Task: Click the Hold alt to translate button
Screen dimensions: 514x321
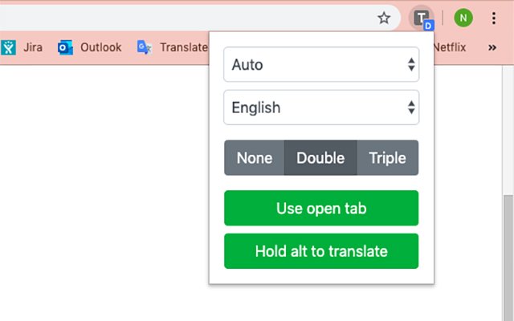Action: 321,251
